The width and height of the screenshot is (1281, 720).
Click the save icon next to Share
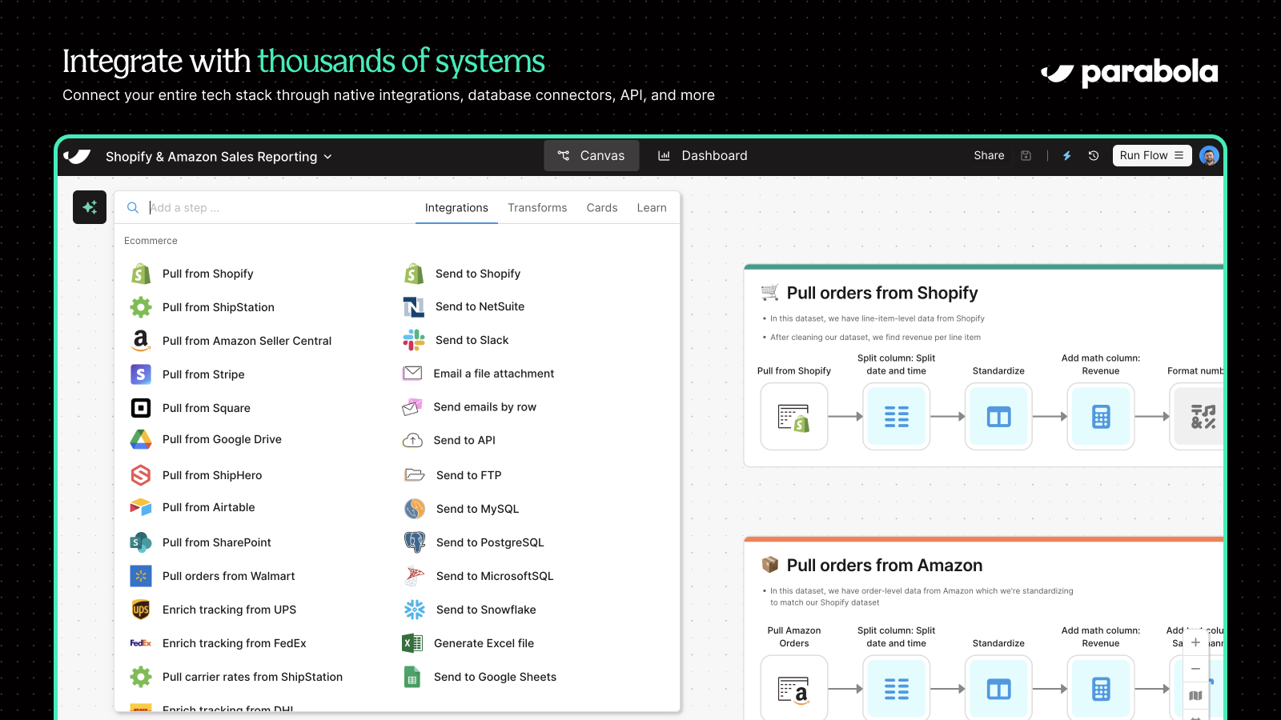[x=1026, y=156]
